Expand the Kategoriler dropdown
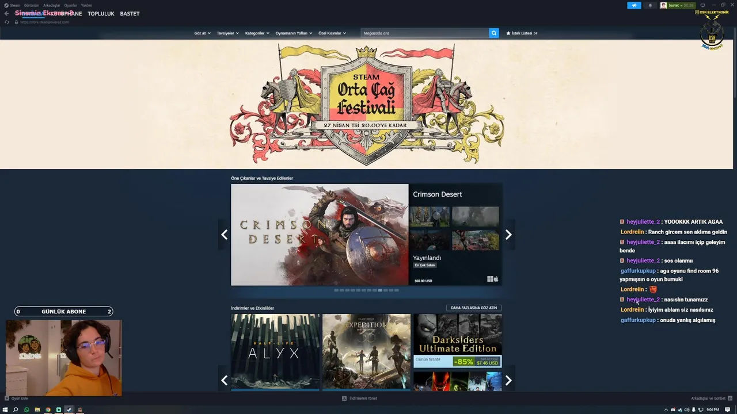The image size is (737, 414). [x=257, y=33]
